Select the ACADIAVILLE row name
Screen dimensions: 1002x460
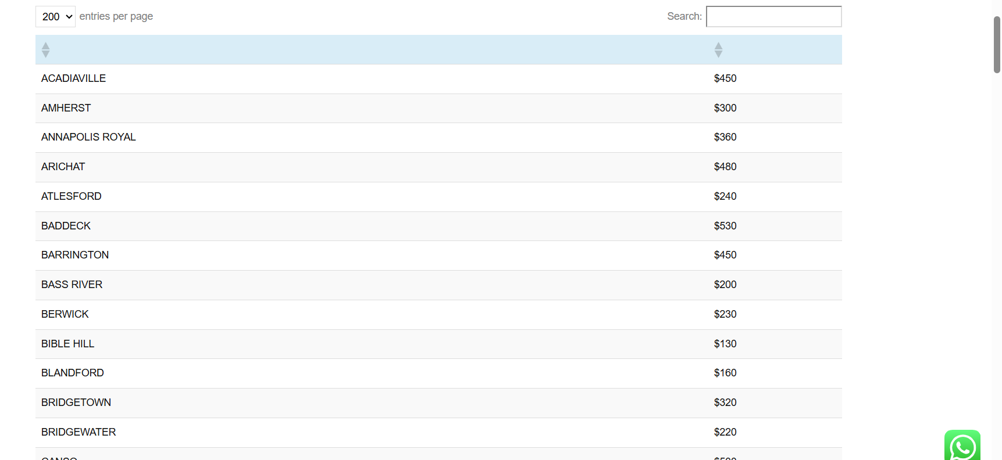[x=73, y=78]
